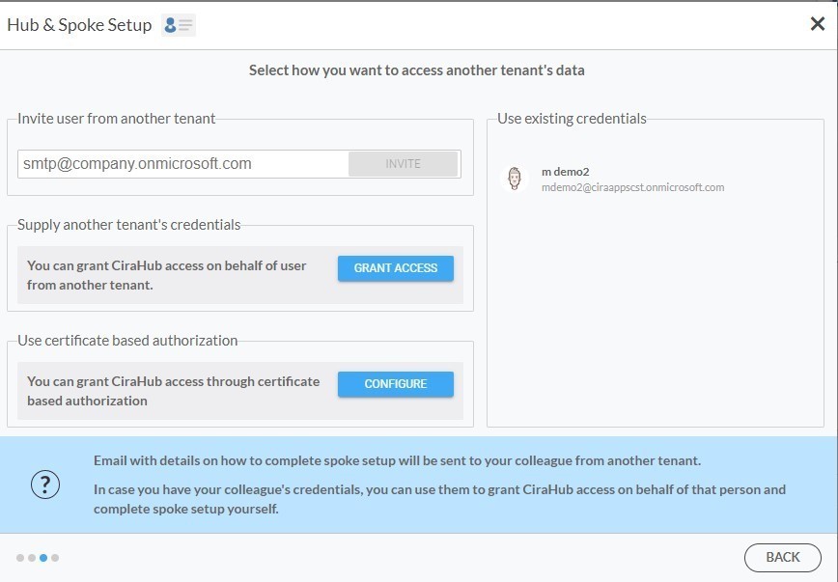The image size is (838, 582).
Task: Click the 'Hub & Spoke Setup' title text
Action: tap(79, 25)
